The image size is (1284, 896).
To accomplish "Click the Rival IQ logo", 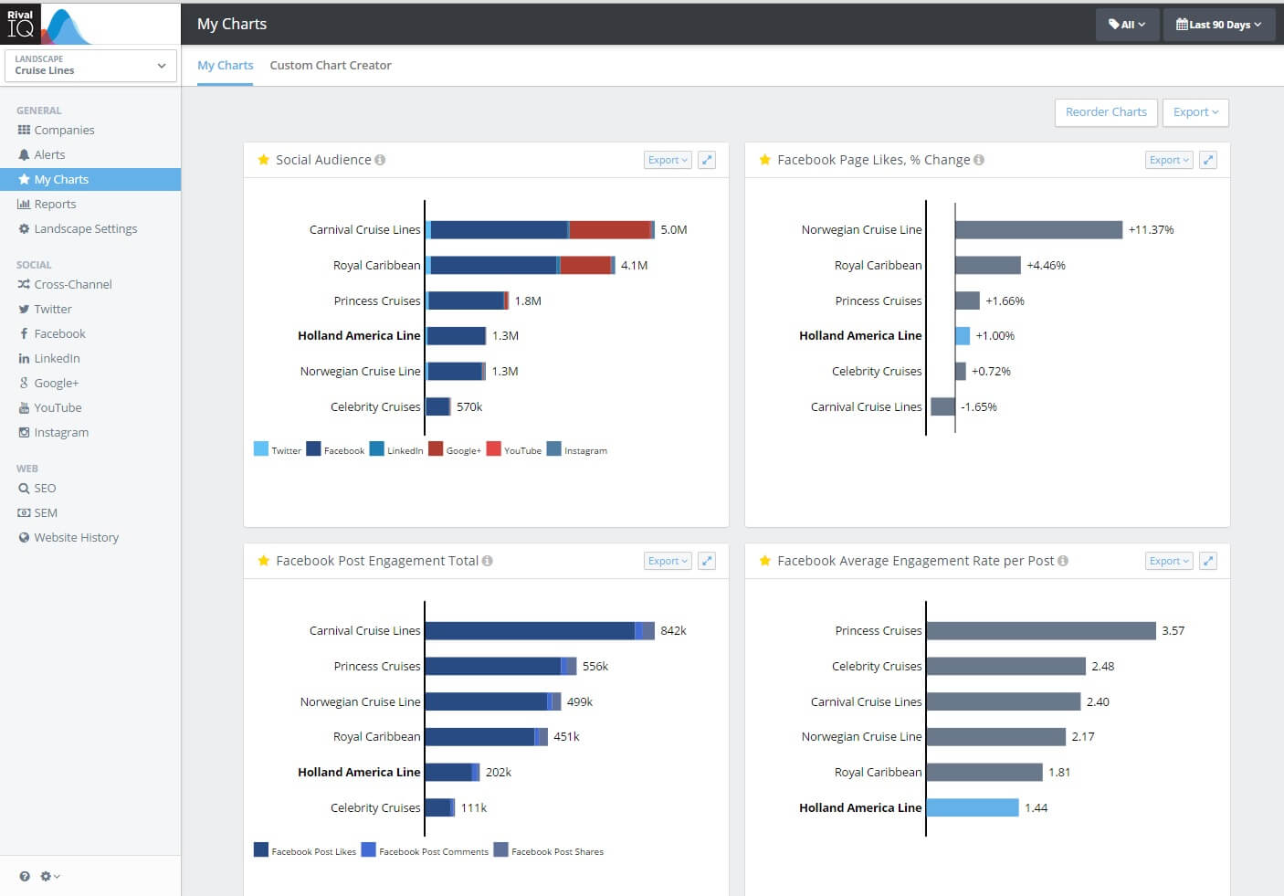I will 47,24.
